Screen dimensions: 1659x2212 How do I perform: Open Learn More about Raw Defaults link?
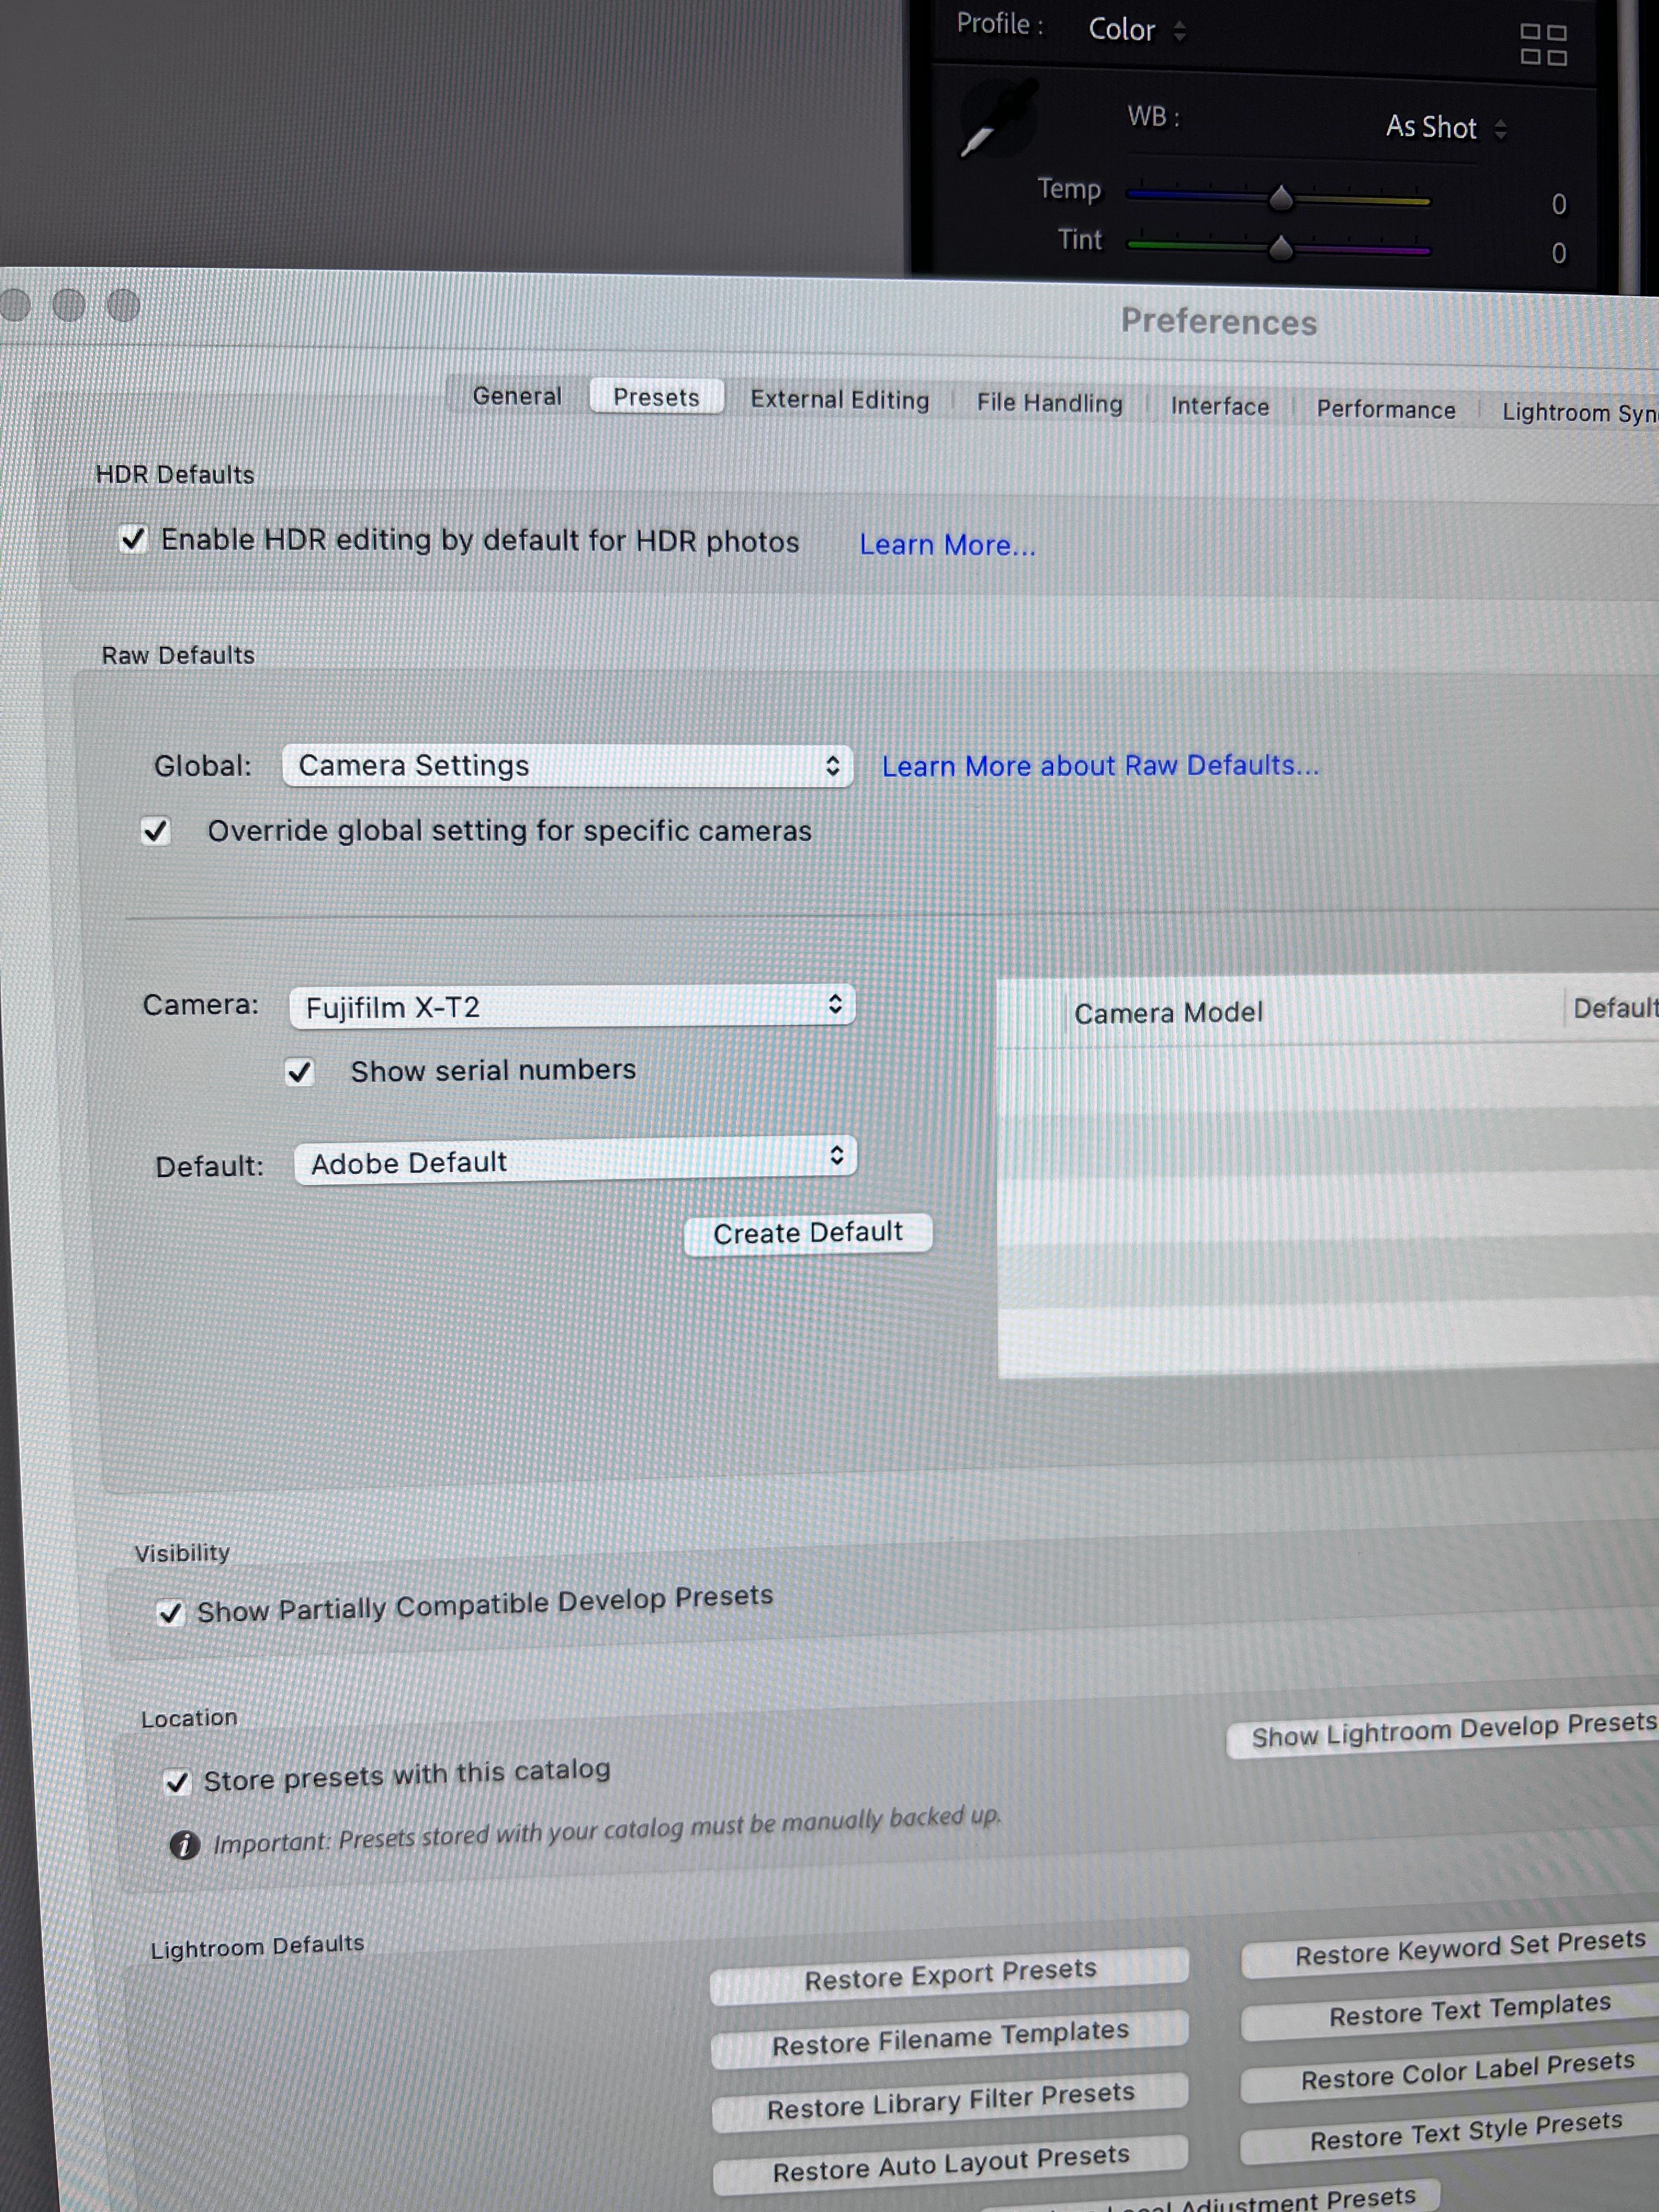pyautogui.click(x=1099, y=766)
